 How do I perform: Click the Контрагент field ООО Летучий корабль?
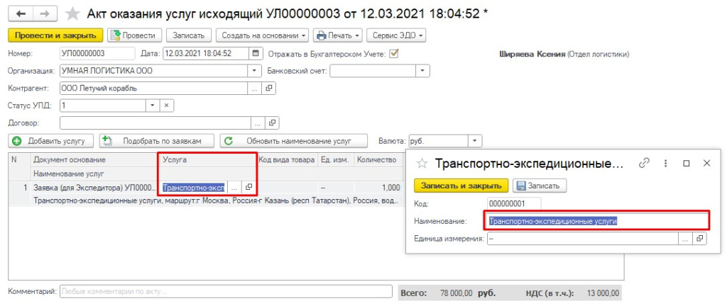pos(154,89)
